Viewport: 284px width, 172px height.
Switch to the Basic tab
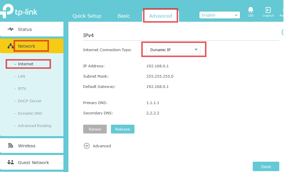(x=124, y=16)
